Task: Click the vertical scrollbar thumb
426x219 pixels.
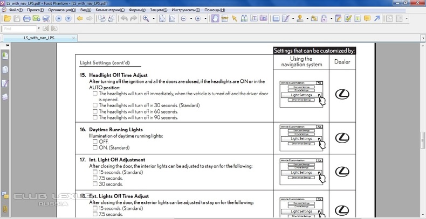Action: click(x=423, y=140)
